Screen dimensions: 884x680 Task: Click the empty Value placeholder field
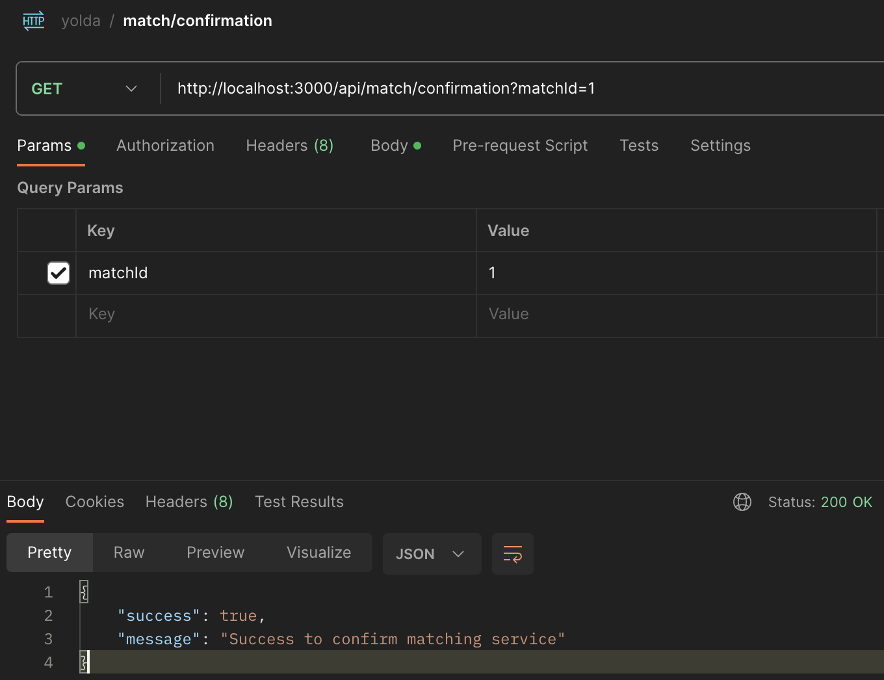[677, 315]
